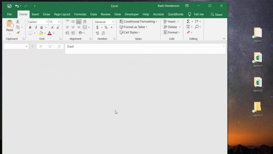Increase font size with large A
This screenshot has width=273, height=154.
point(52,27)
